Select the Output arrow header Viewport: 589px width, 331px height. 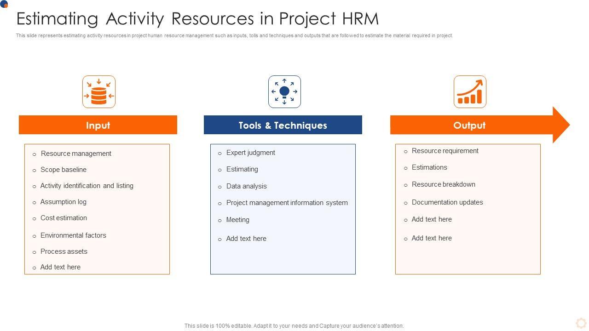[x=480, y=125]
